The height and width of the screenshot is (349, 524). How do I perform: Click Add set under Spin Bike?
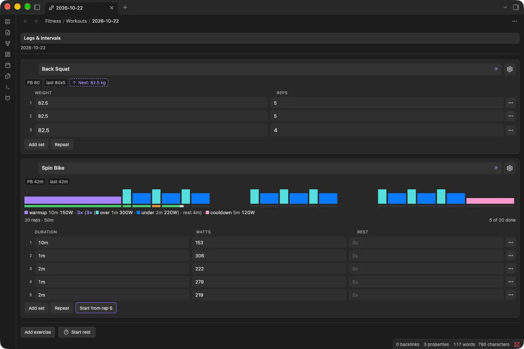coord(37,308)
